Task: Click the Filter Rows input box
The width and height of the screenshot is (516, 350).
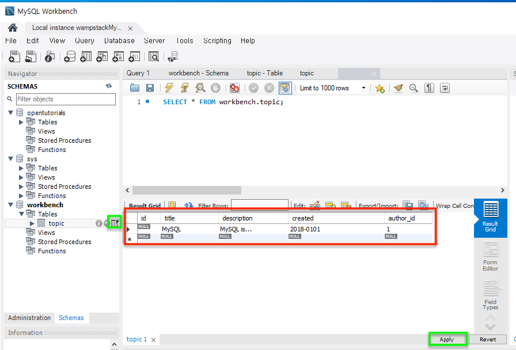Action: (260, 204)
